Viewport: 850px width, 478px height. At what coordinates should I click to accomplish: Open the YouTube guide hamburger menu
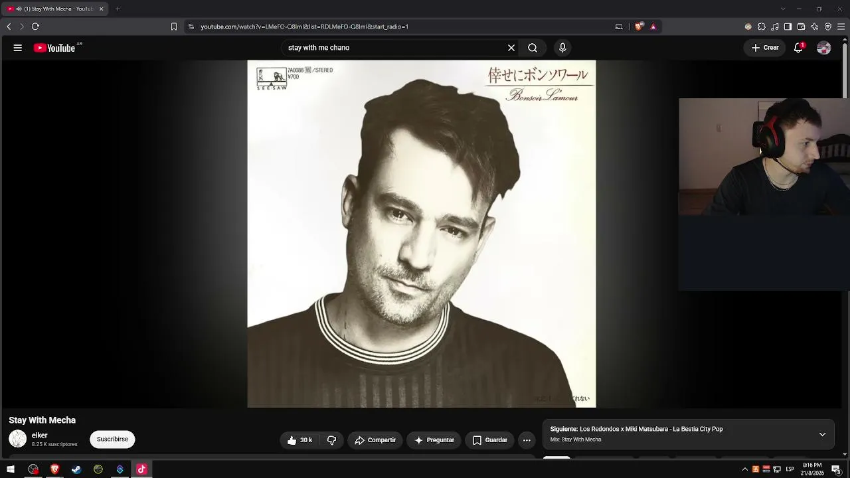pos(18,48)
